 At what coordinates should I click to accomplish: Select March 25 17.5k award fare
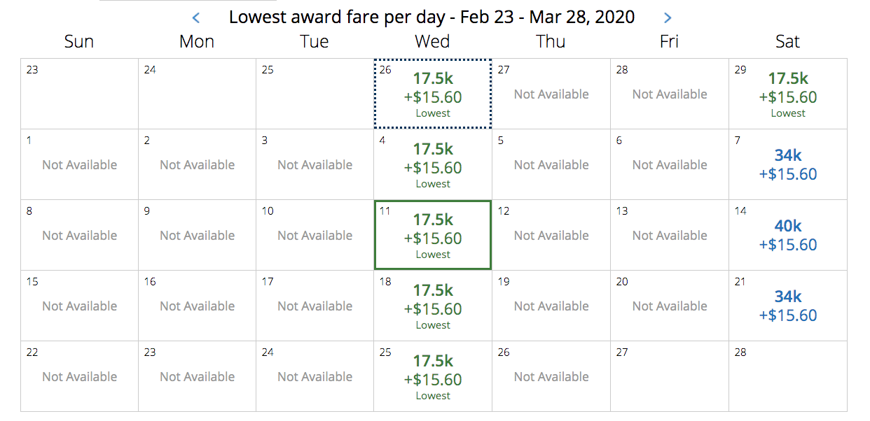(433, 377)
